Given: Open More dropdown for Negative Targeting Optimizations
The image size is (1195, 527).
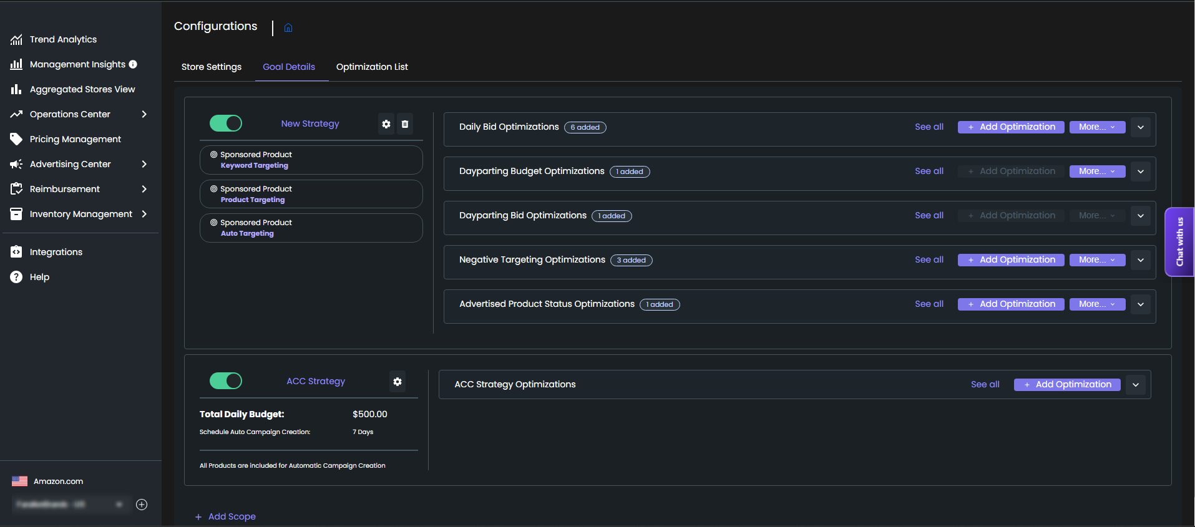Looking at the screenshot, I should (x=1097, y=260).
